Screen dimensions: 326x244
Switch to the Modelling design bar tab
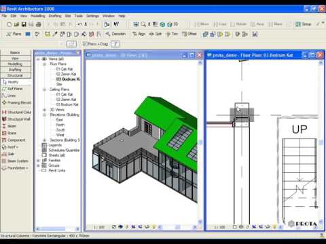coord(16,64)
